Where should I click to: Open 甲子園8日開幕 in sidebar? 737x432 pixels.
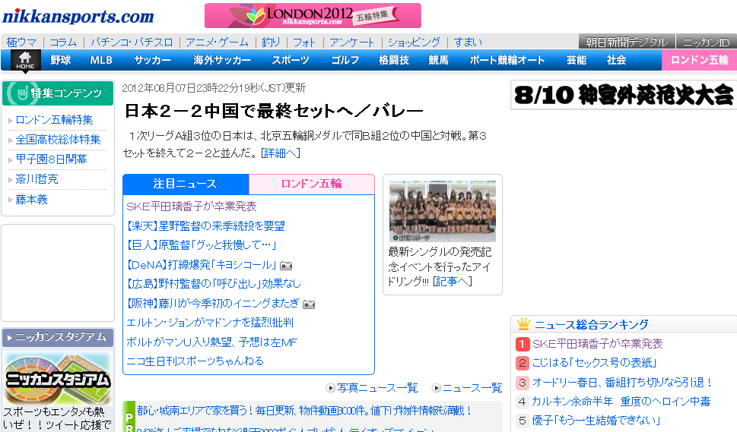[51, 159]
